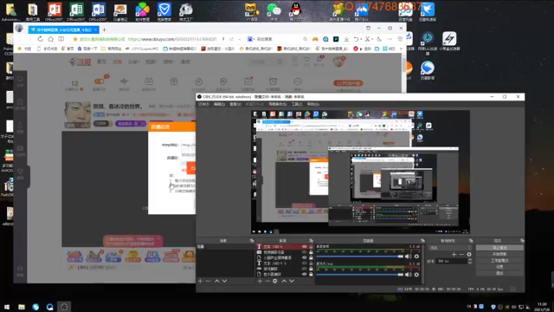This screenshot has height=312, width=554.
Task: Add a new source with the plus icon
Action: click(260, 281)
